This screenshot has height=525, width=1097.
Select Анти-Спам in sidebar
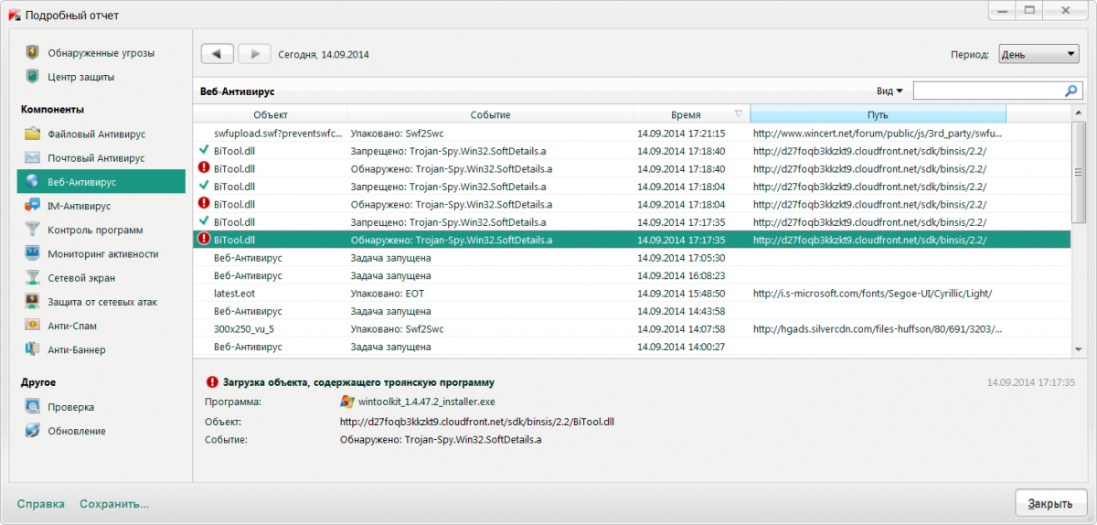click(x=72, y=326)
